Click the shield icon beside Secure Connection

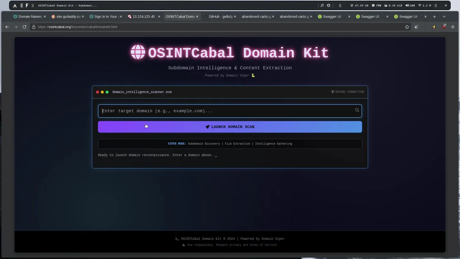click(333, 92)
